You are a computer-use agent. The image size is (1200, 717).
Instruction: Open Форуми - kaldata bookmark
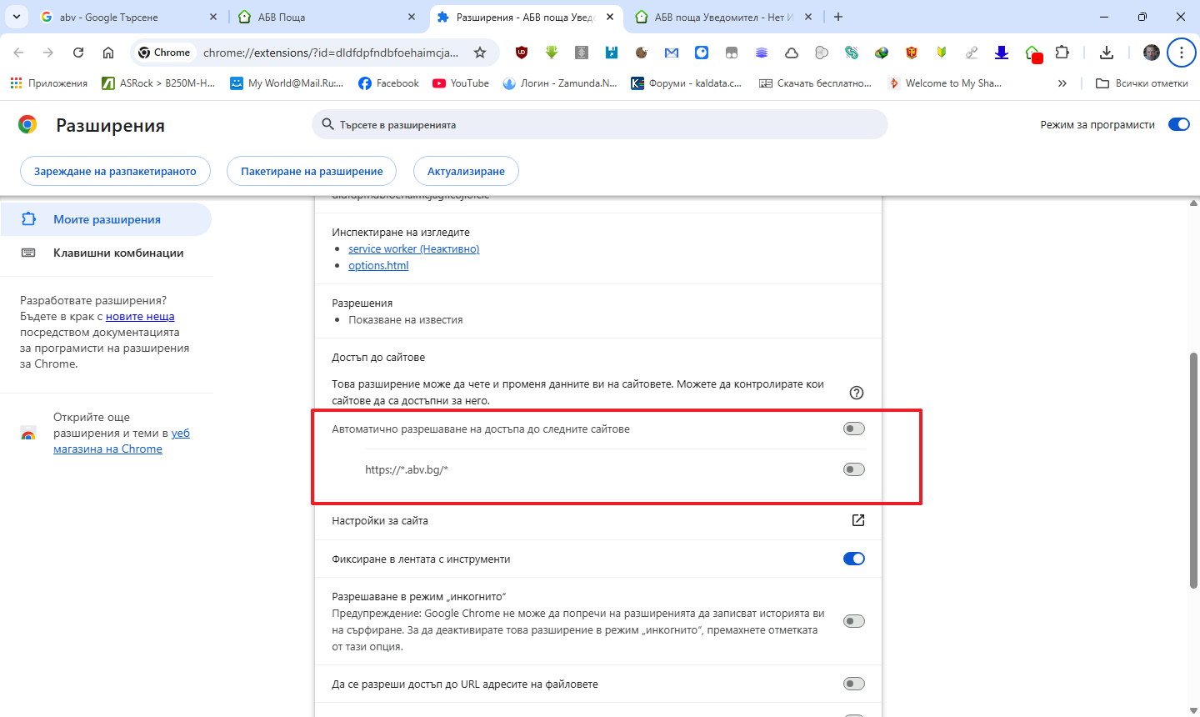coord(687,83)
